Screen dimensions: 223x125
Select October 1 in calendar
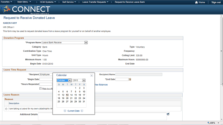(x=76, y=88)
